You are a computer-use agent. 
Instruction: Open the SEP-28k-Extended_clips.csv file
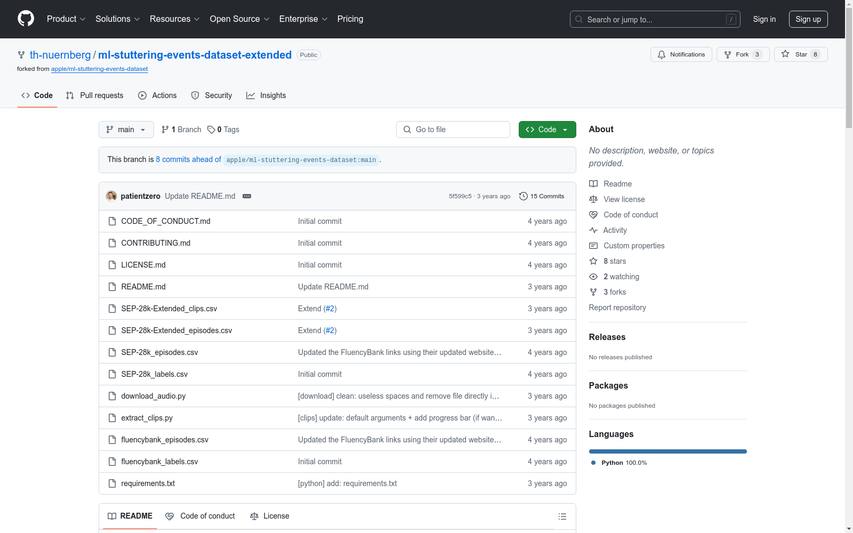pyautogui.click(x=169, y=309)
